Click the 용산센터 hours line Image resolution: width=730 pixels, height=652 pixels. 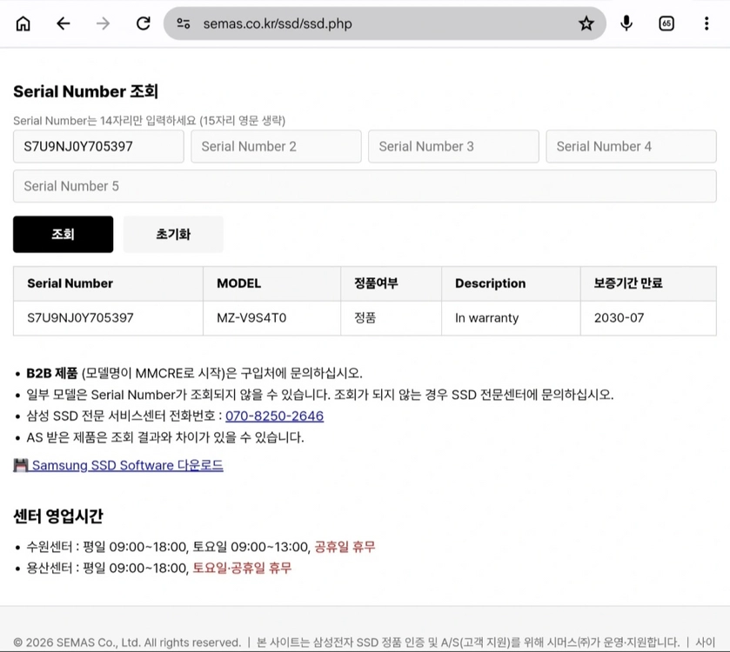158,568
